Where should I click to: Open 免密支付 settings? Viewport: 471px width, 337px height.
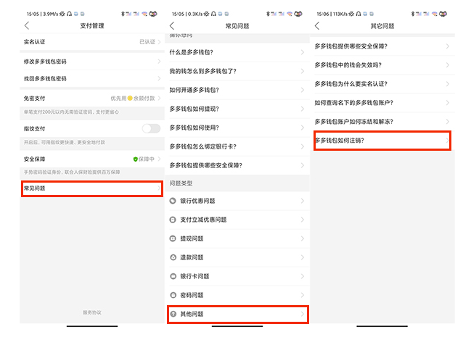92,99
